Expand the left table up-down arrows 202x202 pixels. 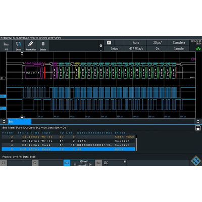[4, 122]
